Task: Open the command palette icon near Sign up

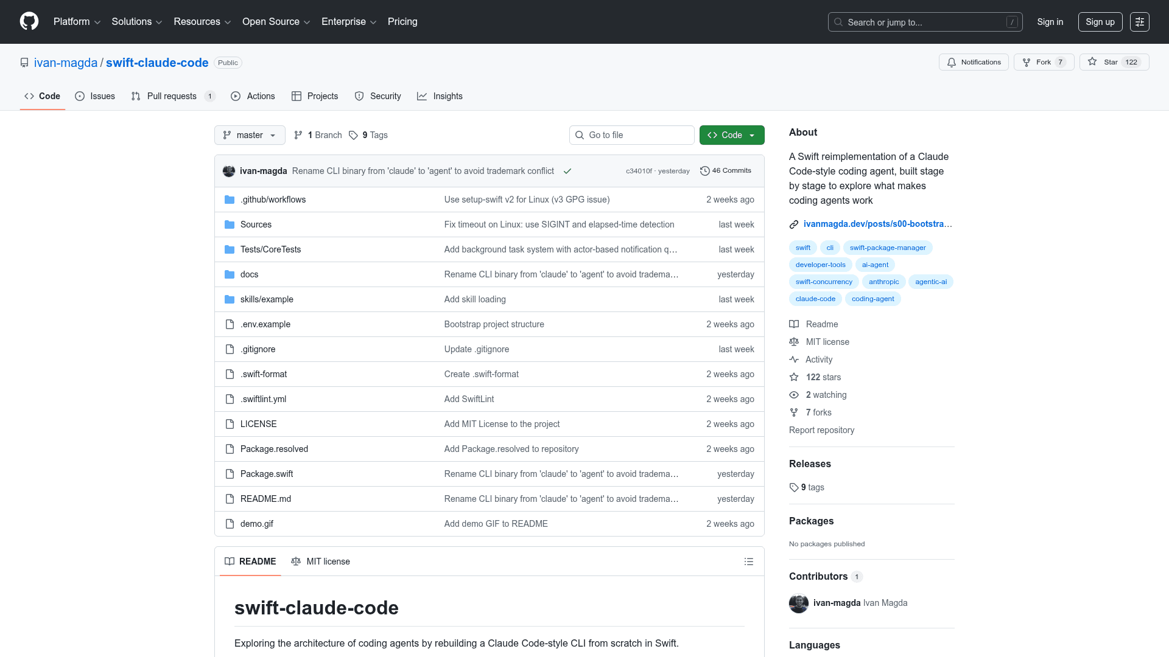Action: pos(1140,21)
